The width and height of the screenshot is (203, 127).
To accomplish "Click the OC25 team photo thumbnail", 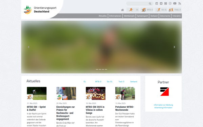I will click(95, 93).
